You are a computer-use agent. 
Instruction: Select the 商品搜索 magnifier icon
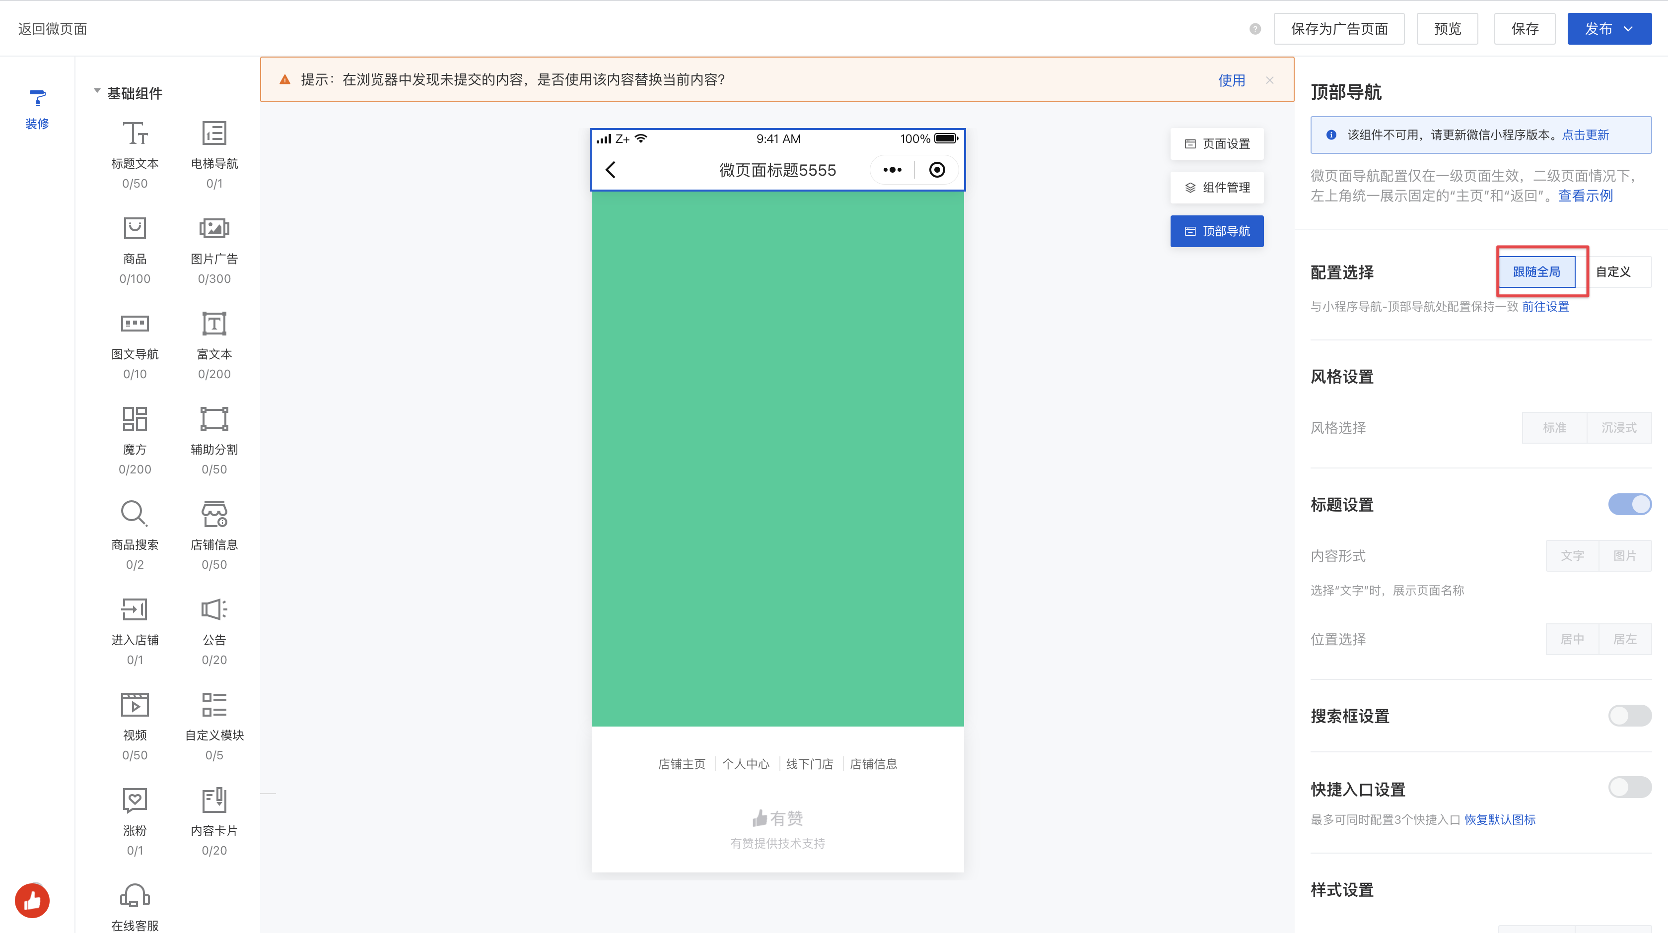point(135,514)
